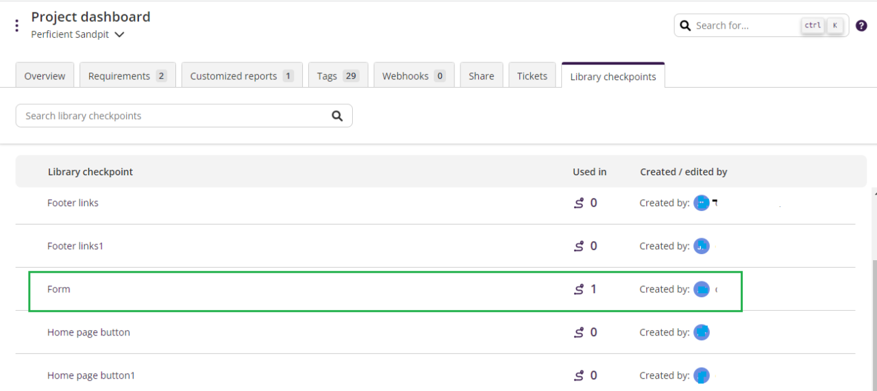The width and height of the screenshot is (877, 391).
Task: Expand the Perficient Sandpit project dropdown
Action: [119, 35]
